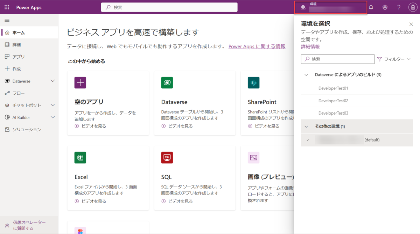Click the アプリ grid icon in sidebar

pyautogui.click(x=7, y=57)
